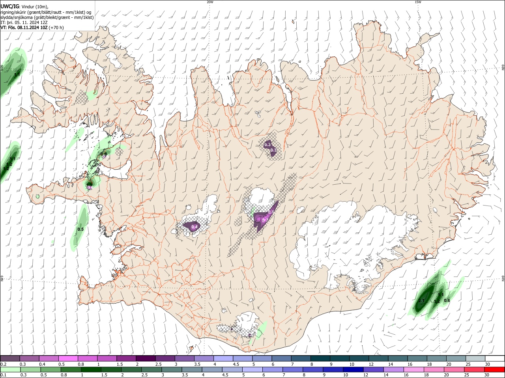The height and width of the screenshot is (378, 505).
Task: Select the crimson swatch between 25 and 30, bottom row
Action: coord(475,370)
